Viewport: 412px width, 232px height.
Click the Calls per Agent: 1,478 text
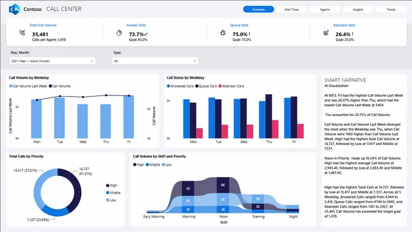pyautogui.click(x=49, y=40)
